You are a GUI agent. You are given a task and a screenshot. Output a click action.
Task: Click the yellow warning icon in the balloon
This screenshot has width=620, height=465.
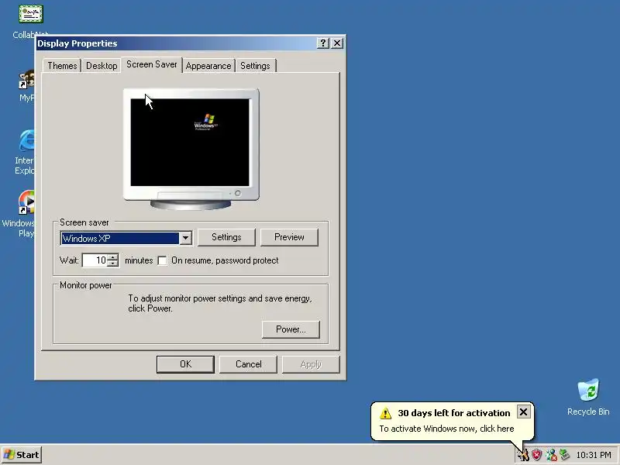pos(385,414)
